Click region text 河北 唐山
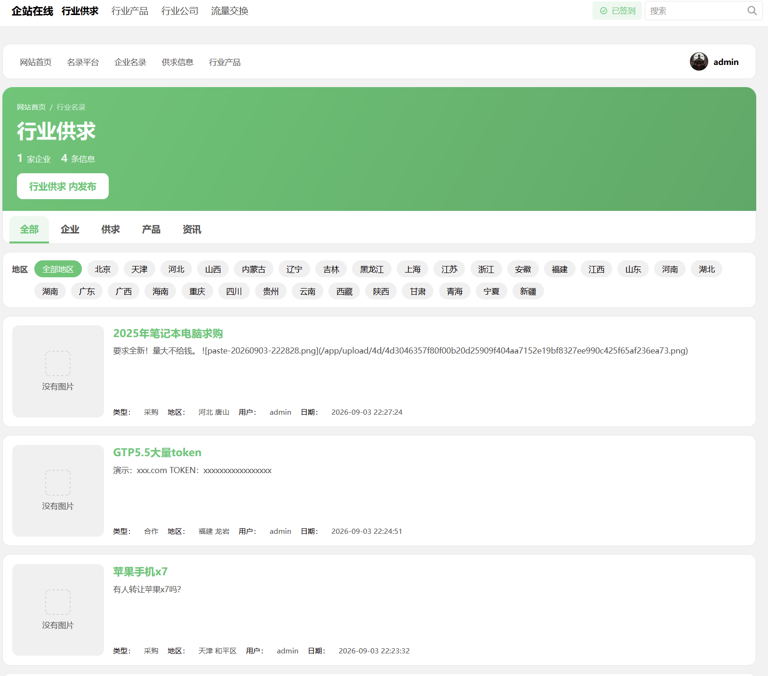 [x=214, y=412]
